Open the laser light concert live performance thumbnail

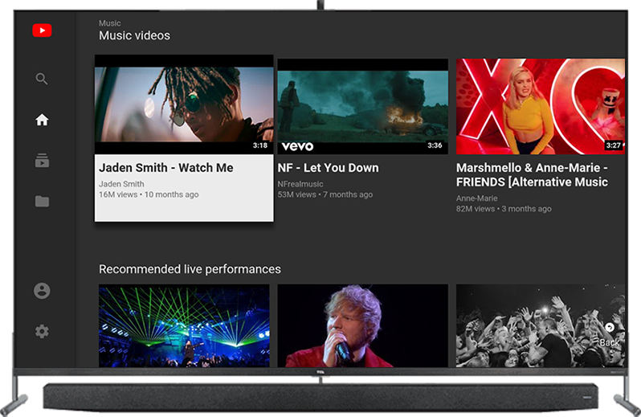184,325
